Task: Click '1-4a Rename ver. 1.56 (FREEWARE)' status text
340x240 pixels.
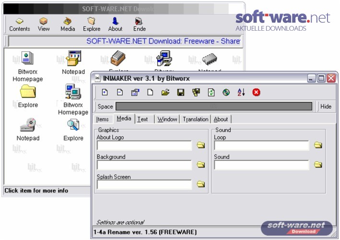Action: (x=145, y=232)
